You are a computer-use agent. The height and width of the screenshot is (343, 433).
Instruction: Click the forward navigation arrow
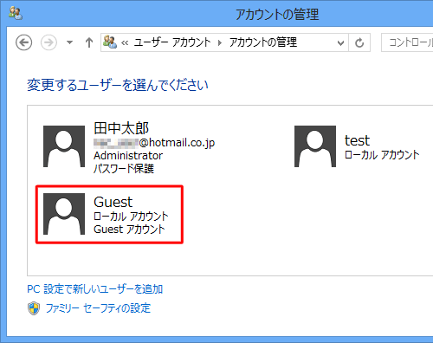point(48,42)
